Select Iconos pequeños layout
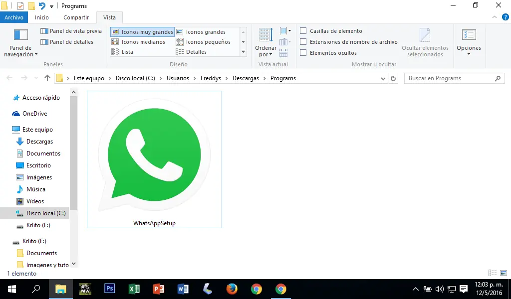511x299 pixels. pyautogui.click(x=204, y=42)
